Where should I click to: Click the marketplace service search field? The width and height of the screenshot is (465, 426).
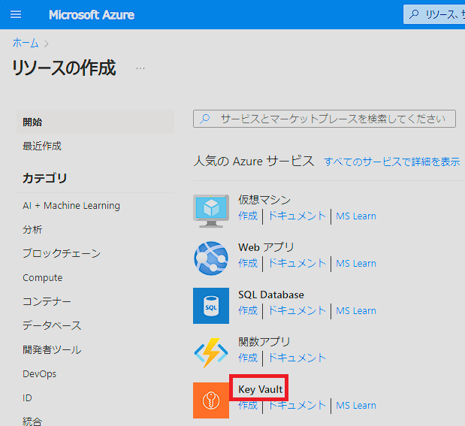(x=325, y=119)
